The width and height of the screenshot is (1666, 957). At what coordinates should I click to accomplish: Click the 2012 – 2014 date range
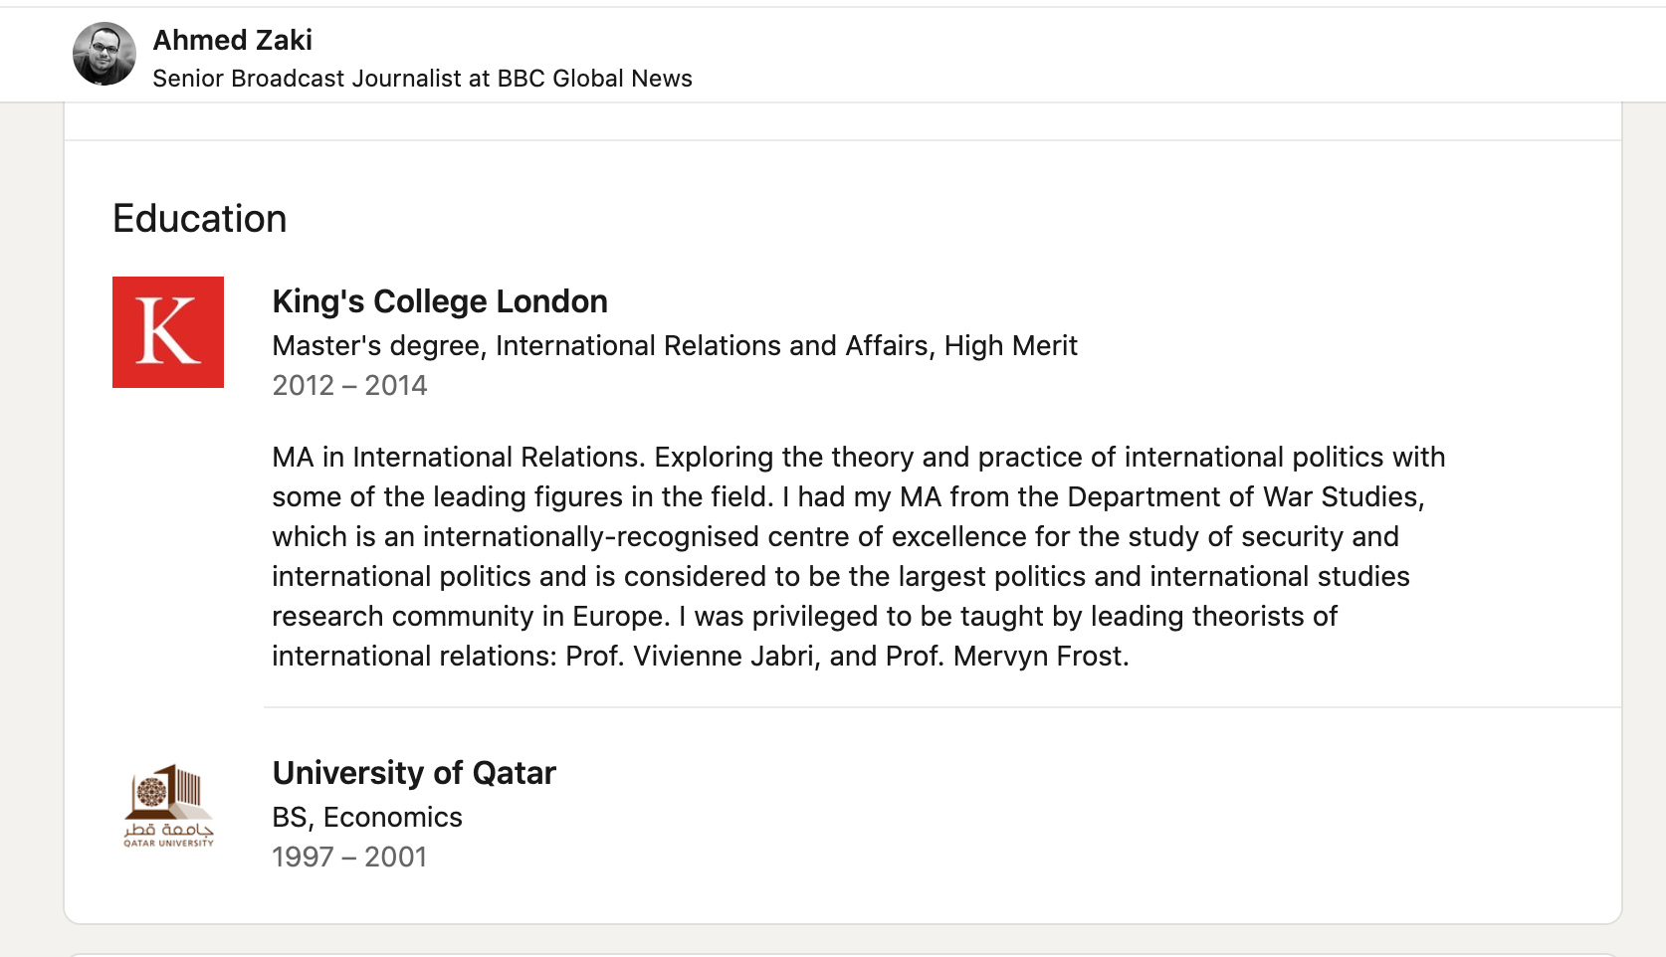pos(349,385)
